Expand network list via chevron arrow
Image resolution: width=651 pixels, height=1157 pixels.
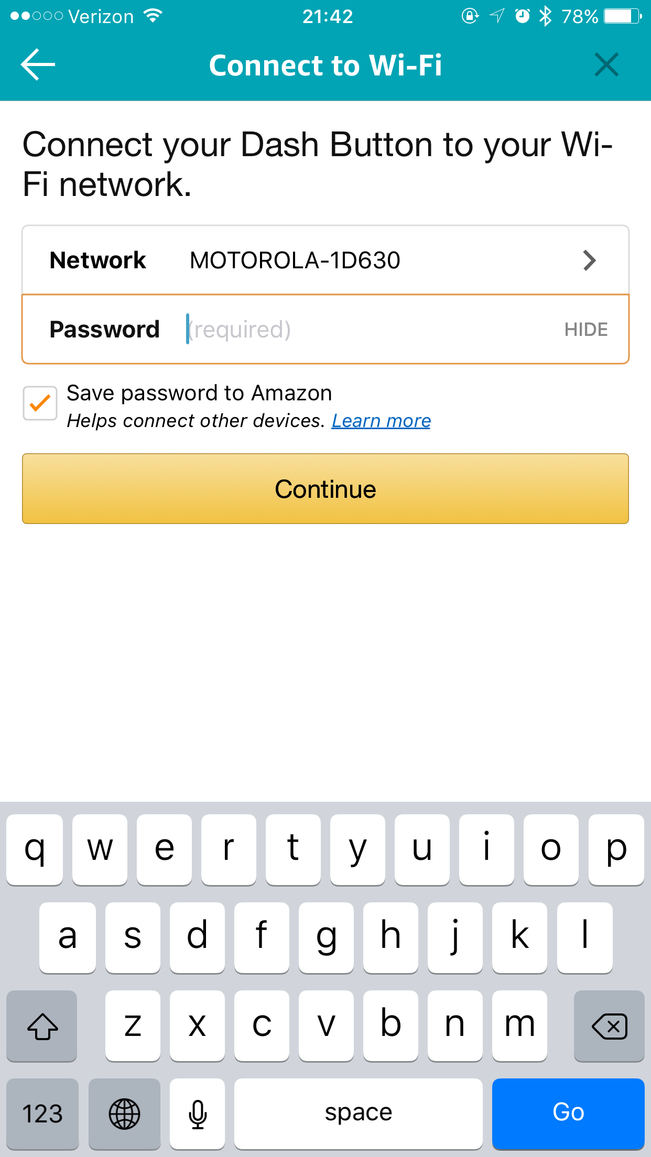[x=590, y=260]
